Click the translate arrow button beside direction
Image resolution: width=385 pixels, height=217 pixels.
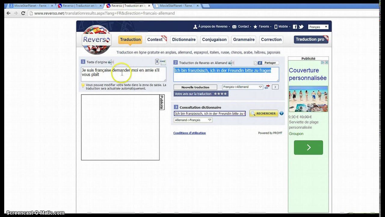coord(275,87)
